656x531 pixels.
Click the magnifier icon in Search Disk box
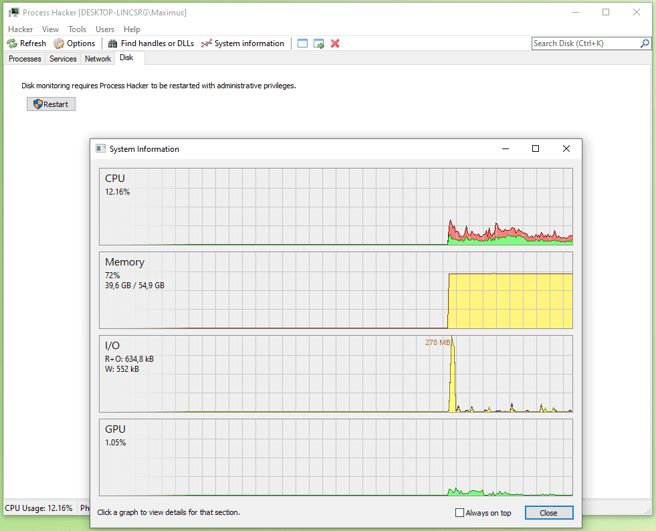pos(645,43)
